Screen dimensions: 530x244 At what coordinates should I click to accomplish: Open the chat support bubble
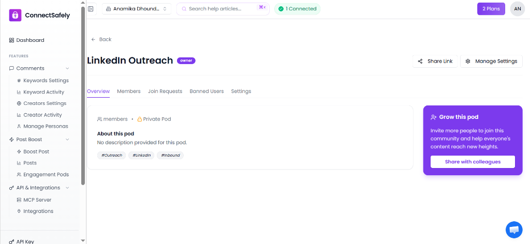pyautogui.click(x=514, y=230)
